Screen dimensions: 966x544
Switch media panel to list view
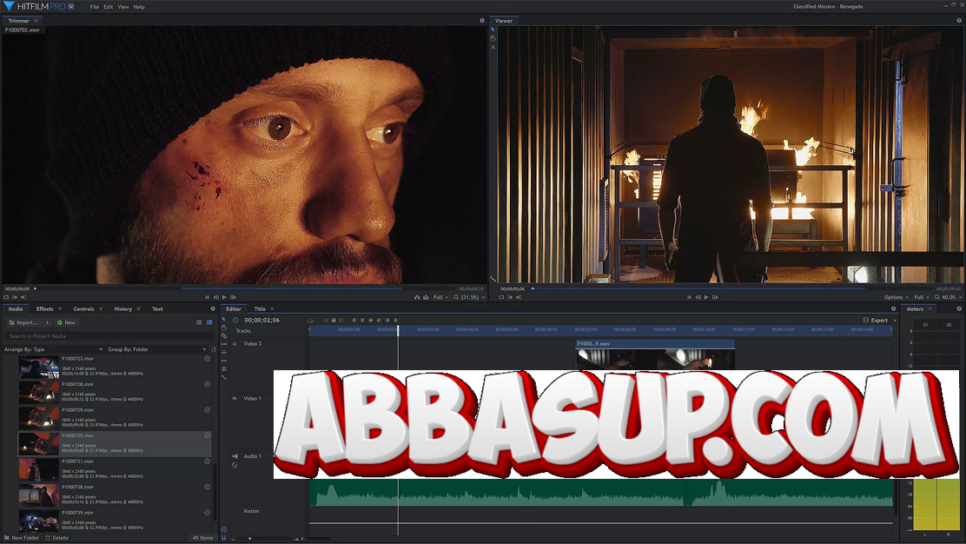[199, 322]
